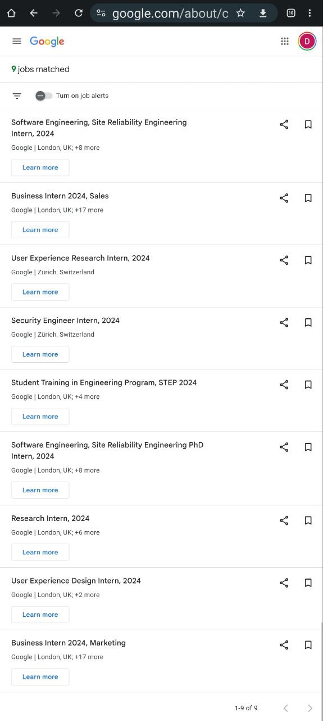The height and width of the screenshot is (721, 323).
Task: Open the tab switcher showing 10 tabs
Action: point(291,13)
